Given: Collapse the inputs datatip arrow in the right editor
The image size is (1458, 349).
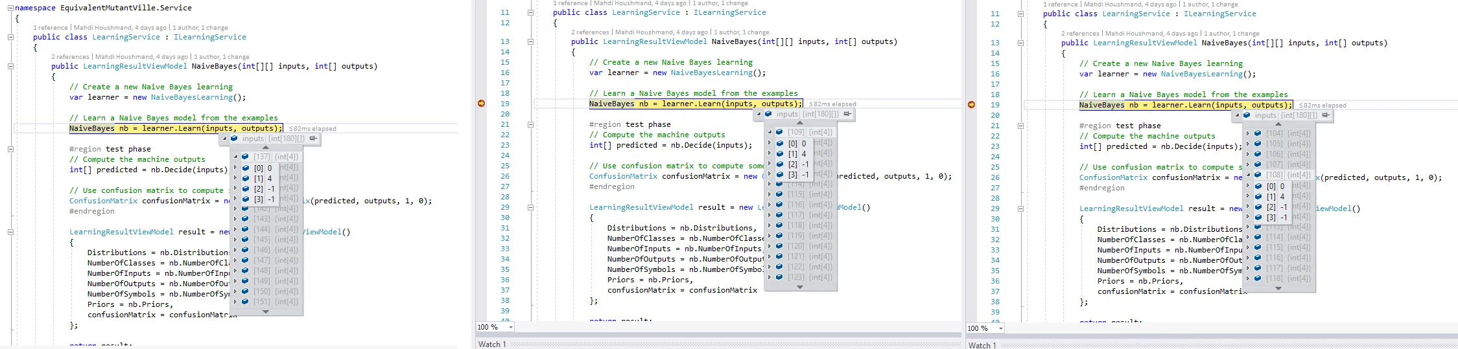Looking at the screenshot, I should pos(1238,115).
